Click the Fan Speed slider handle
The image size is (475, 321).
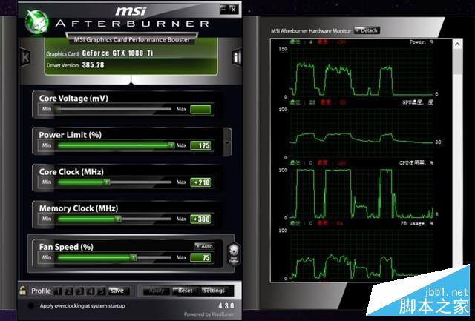pos(134,257)
